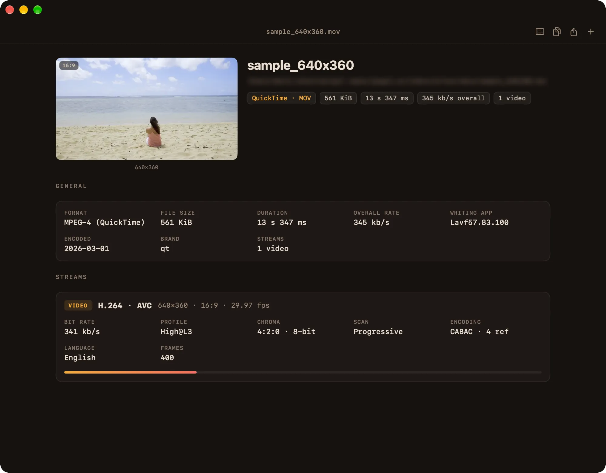Select the 13 s 347 ms duration value in General

pos(282,222)
